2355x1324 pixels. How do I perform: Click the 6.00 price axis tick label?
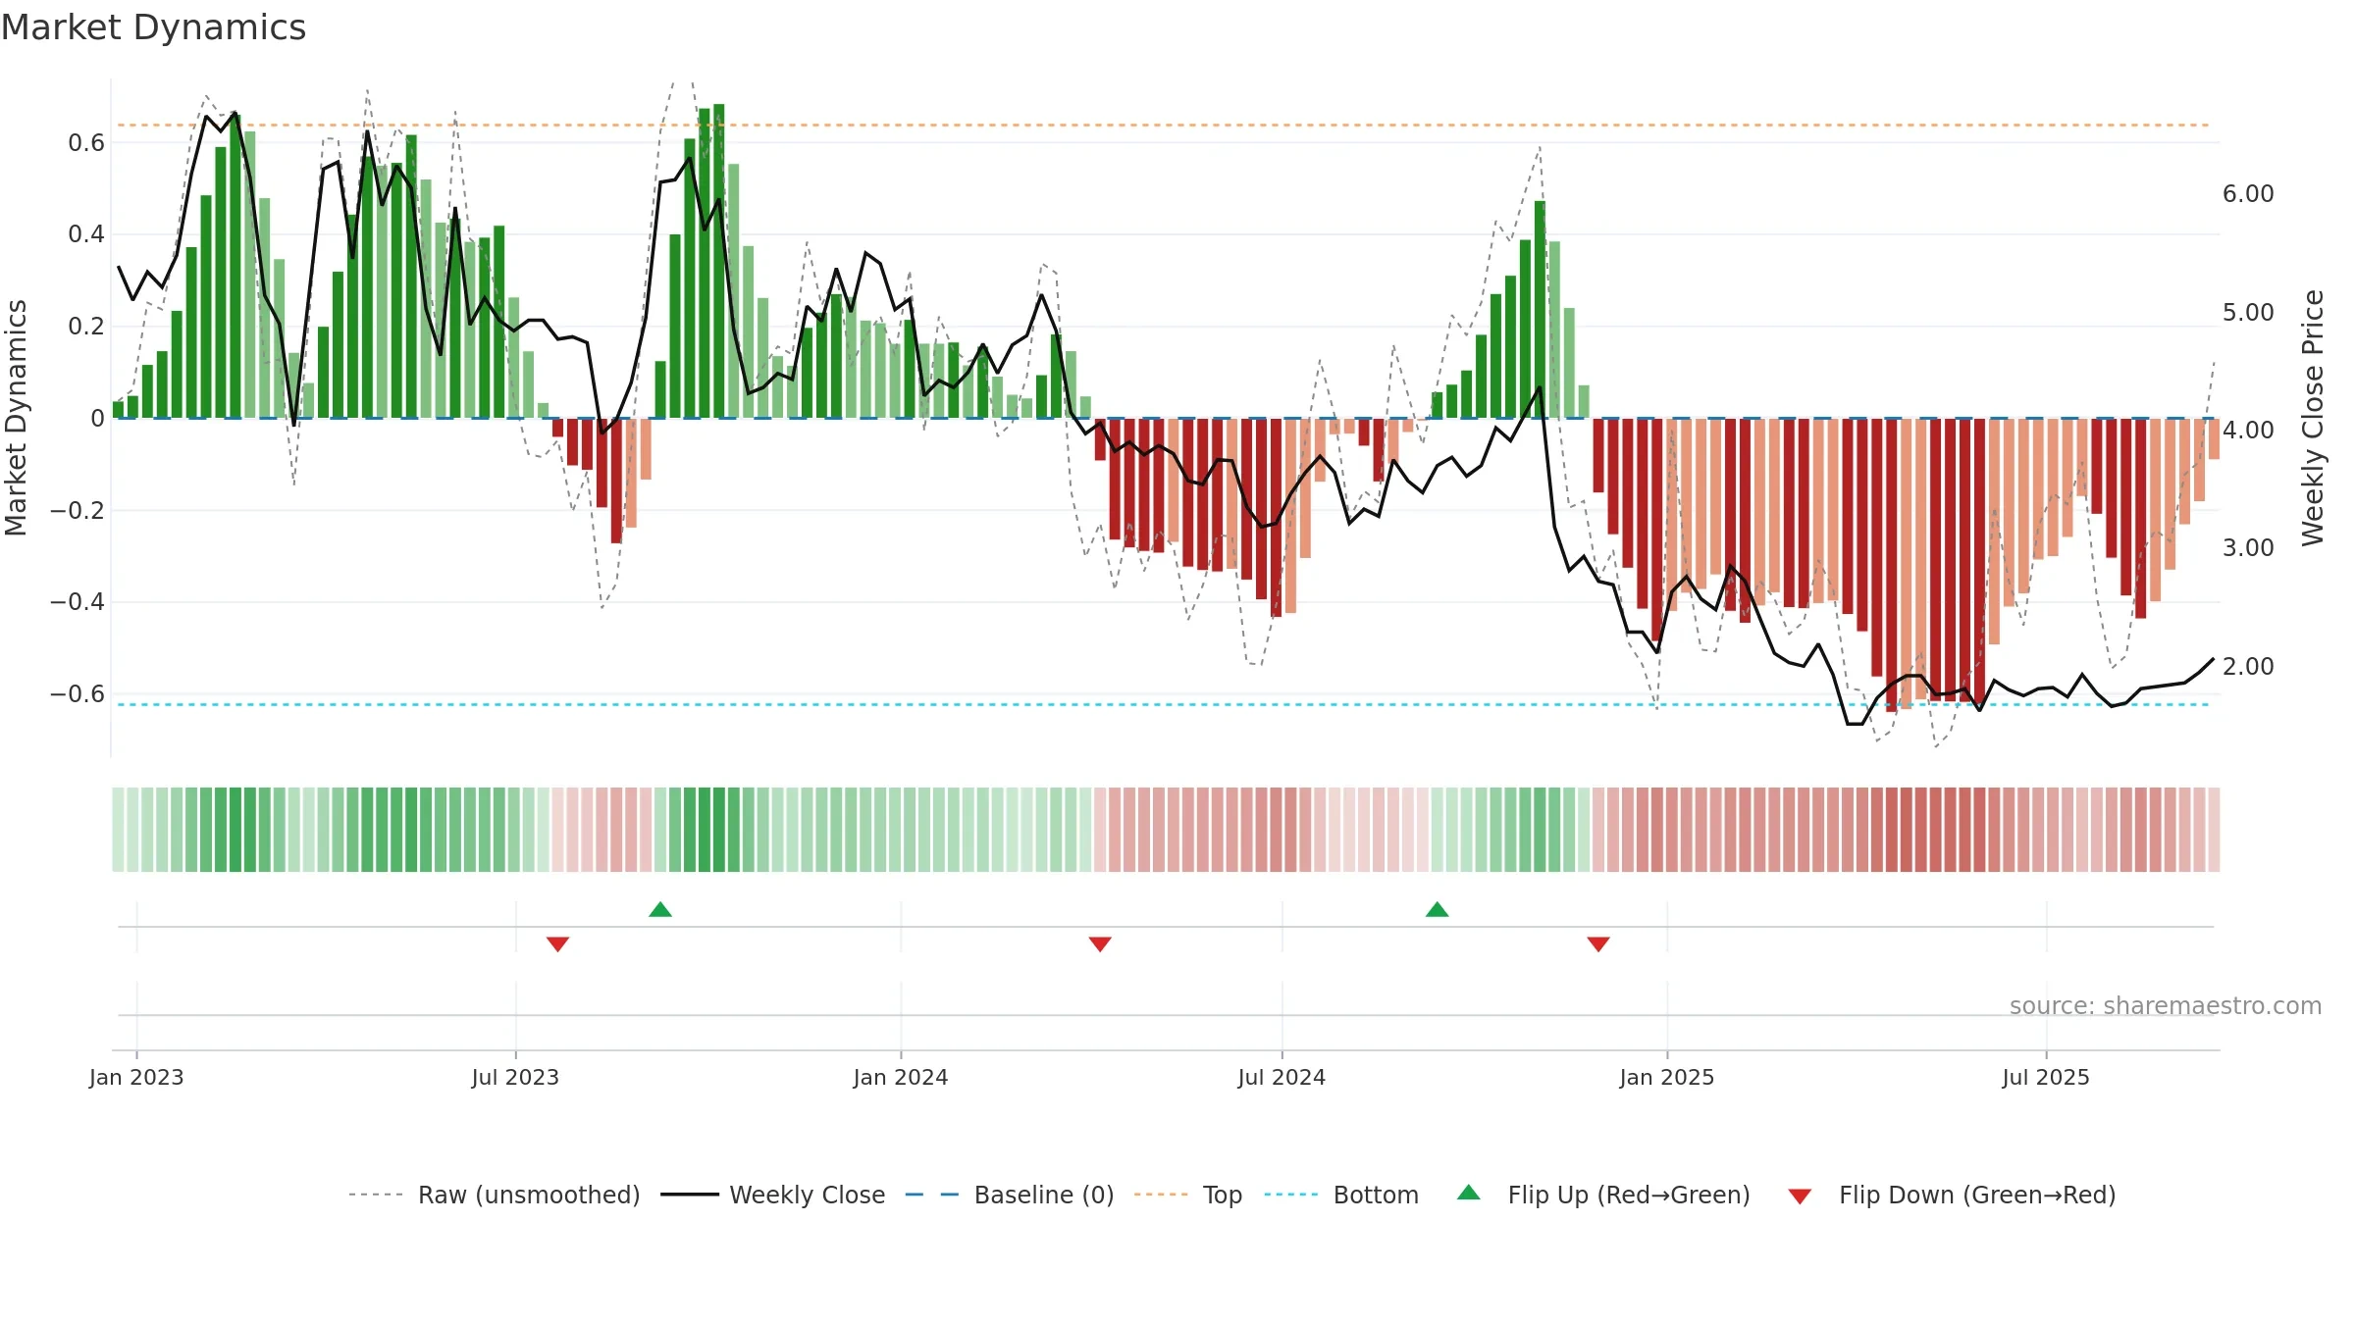tap(2248, 193)
